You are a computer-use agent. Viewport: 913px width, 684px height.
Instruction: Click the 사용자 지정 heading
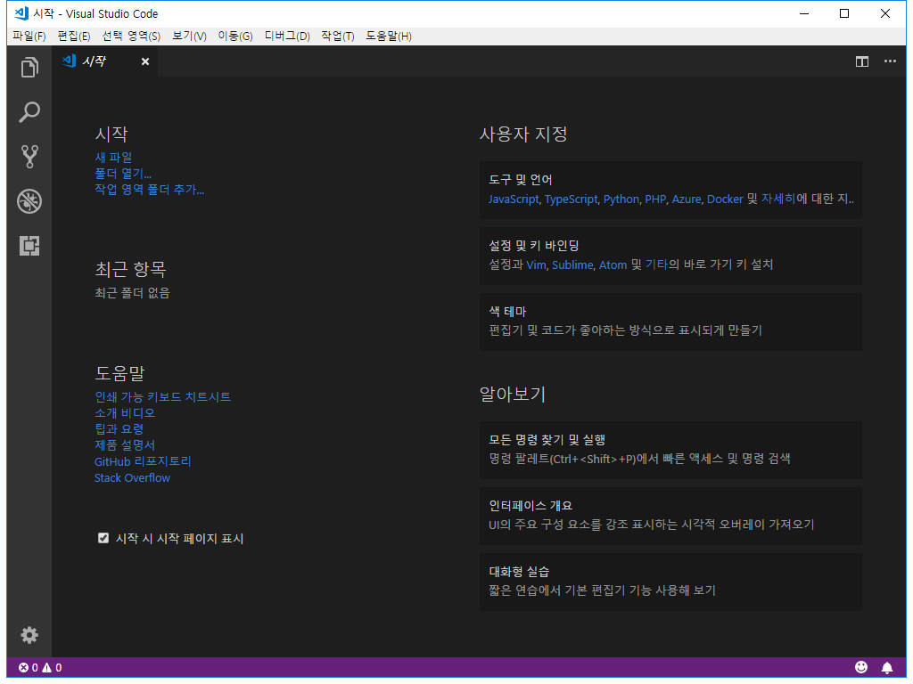click(x=522, y=134)
